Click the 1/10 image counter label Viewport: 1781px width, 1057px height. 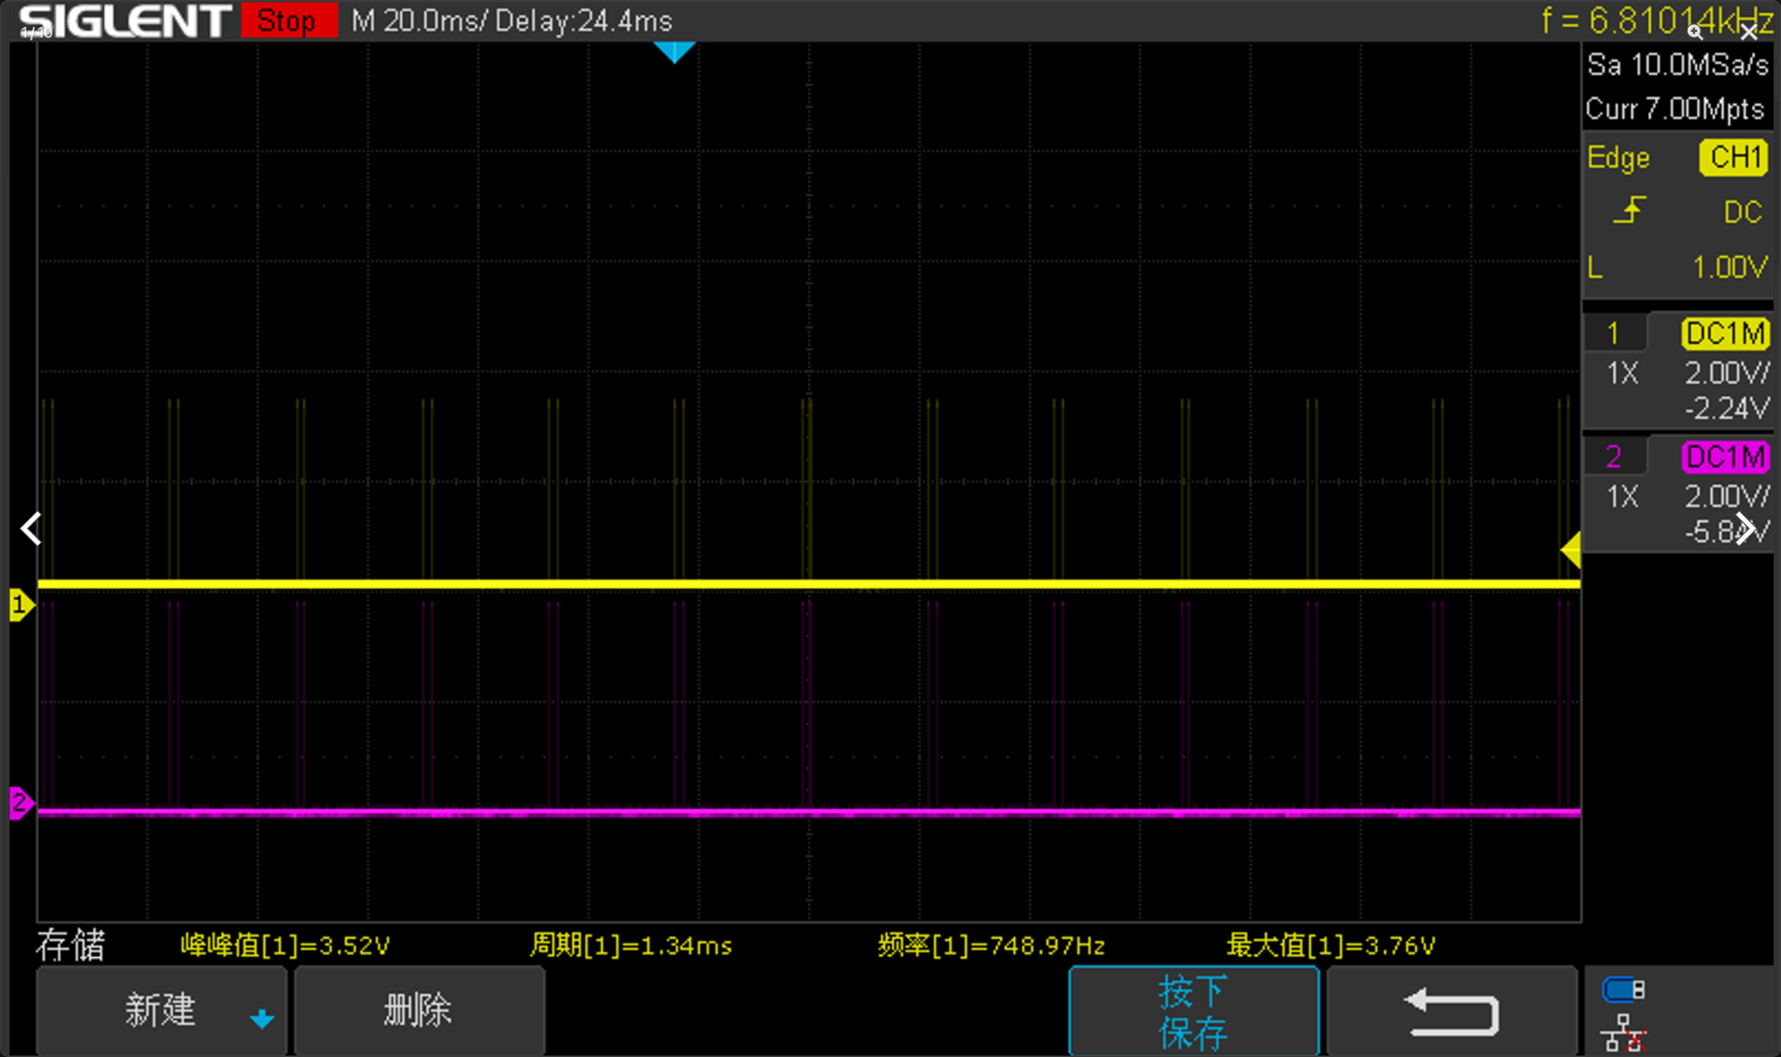point(35,32)
